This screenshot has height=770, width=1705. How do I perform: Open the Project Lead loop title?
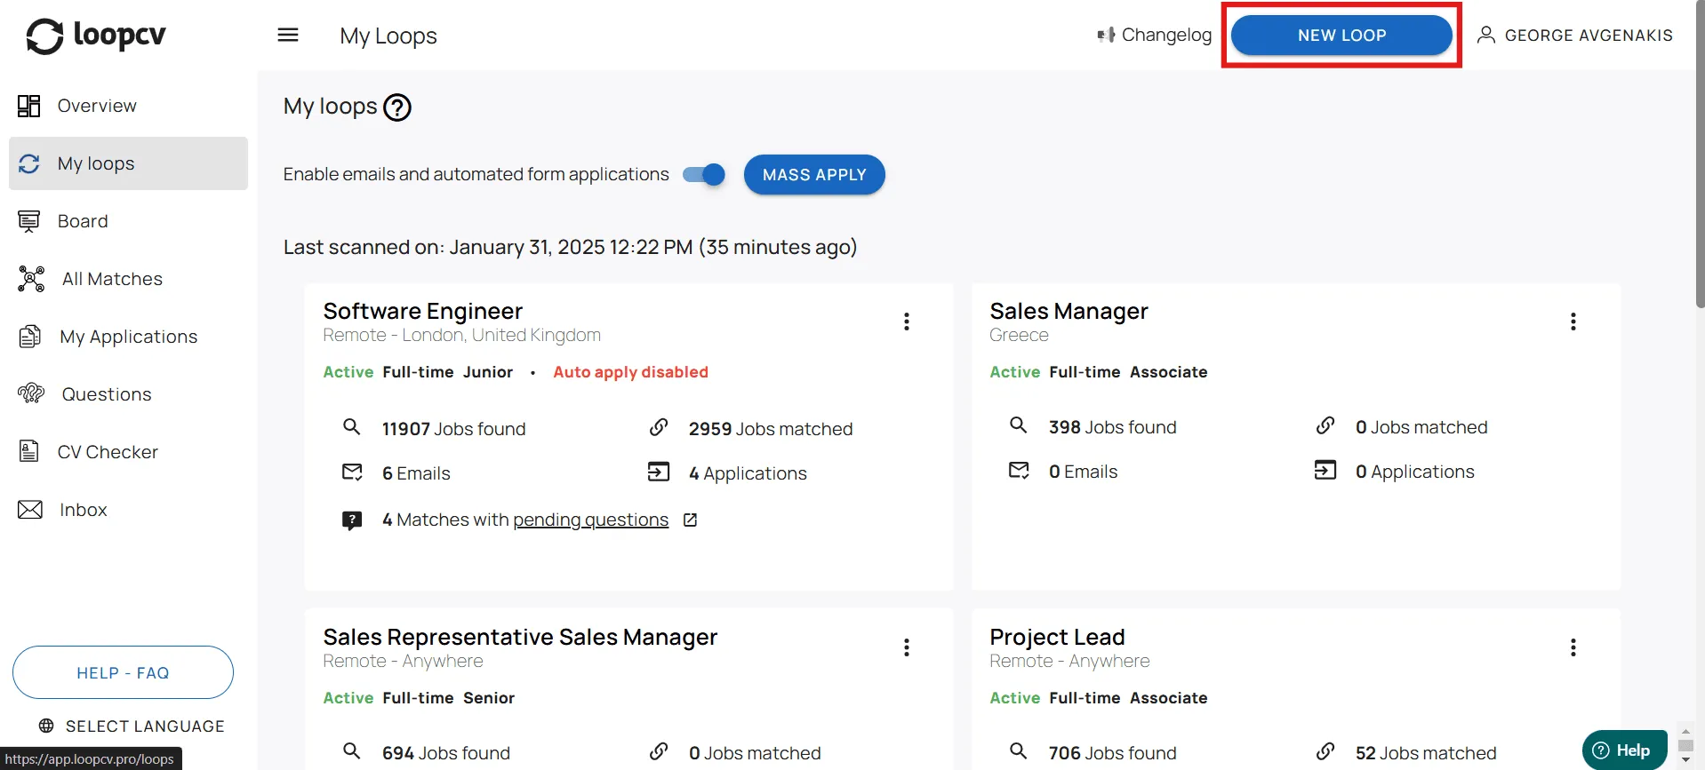point(1057,637)
